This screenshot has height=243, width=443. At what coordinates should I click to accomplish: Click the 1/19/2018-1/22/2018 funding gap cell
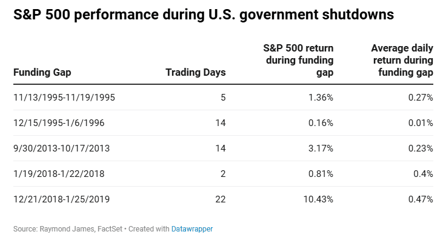(x=58, y=173)
